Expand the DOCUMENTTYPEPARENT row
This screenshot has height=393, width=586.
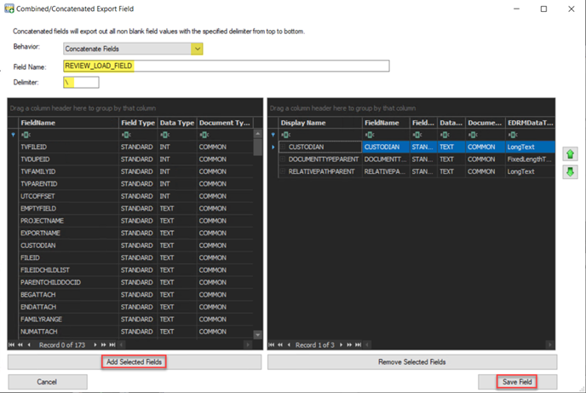tap(283, 159)
